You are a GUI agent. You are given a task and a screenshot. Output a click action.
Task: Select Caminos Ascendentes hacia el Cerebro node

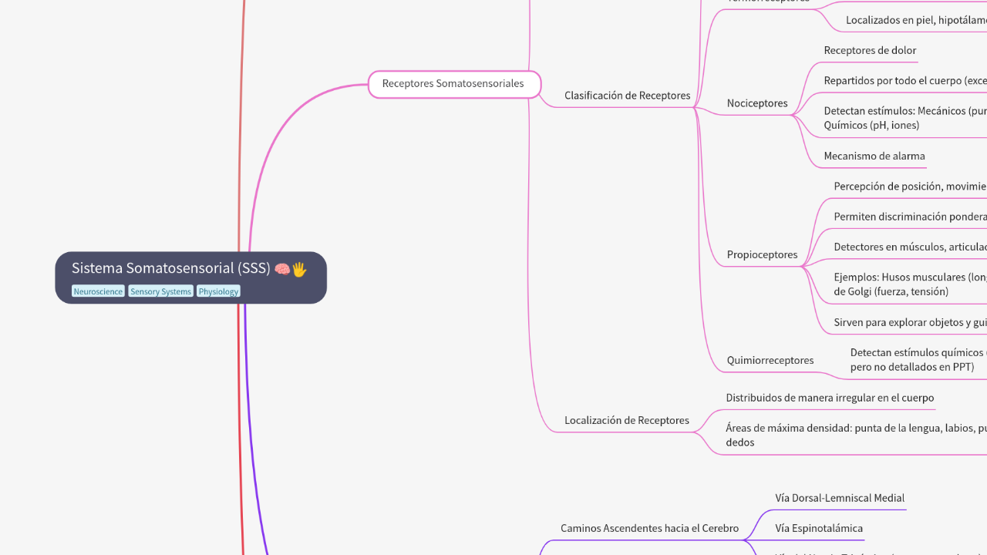(x=649, y=529)
